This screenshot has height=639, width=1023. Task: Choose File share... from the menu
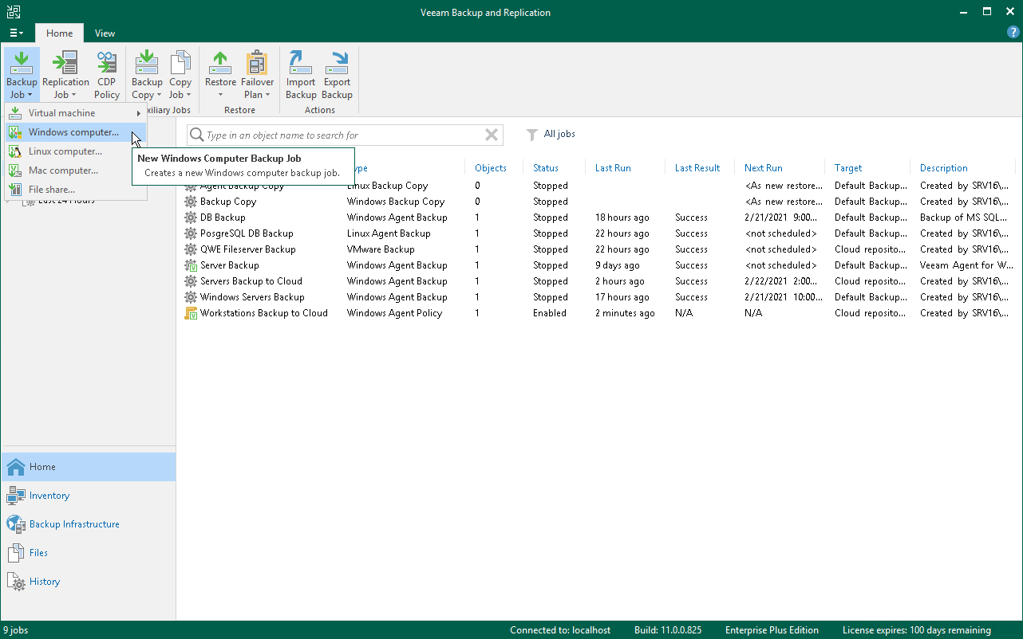tap(52, 190)
